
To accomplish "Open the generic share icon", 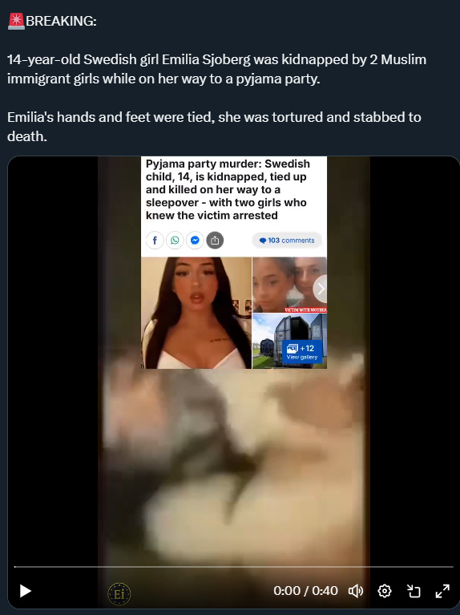I will [x=215, y=240].
